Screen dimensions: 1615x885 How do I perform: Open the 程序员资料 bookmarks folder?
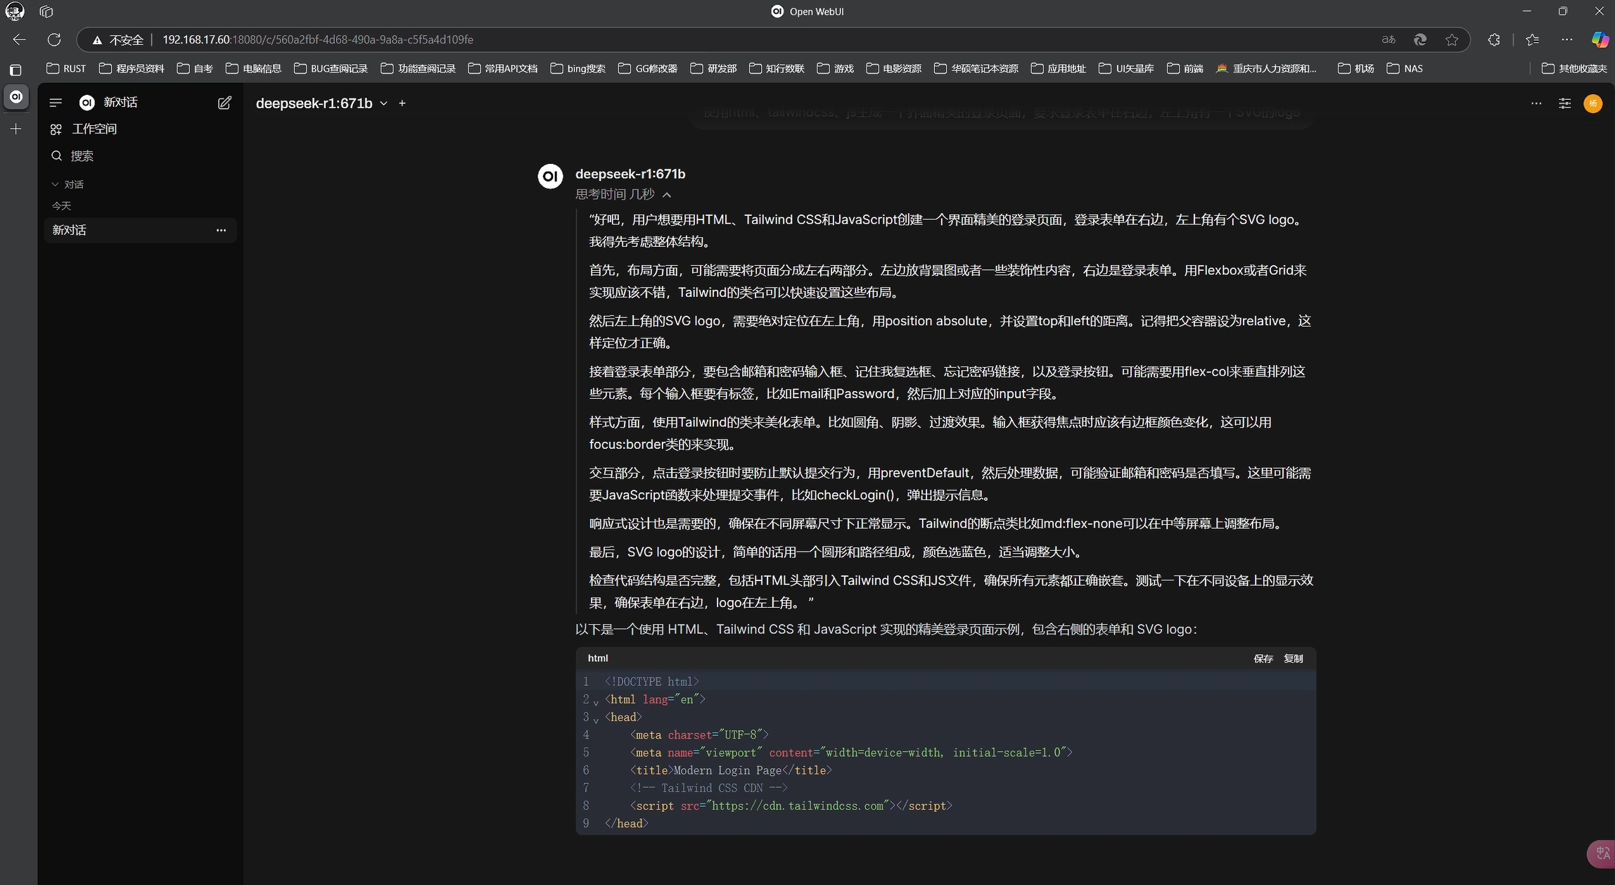[x=132, y=68]
